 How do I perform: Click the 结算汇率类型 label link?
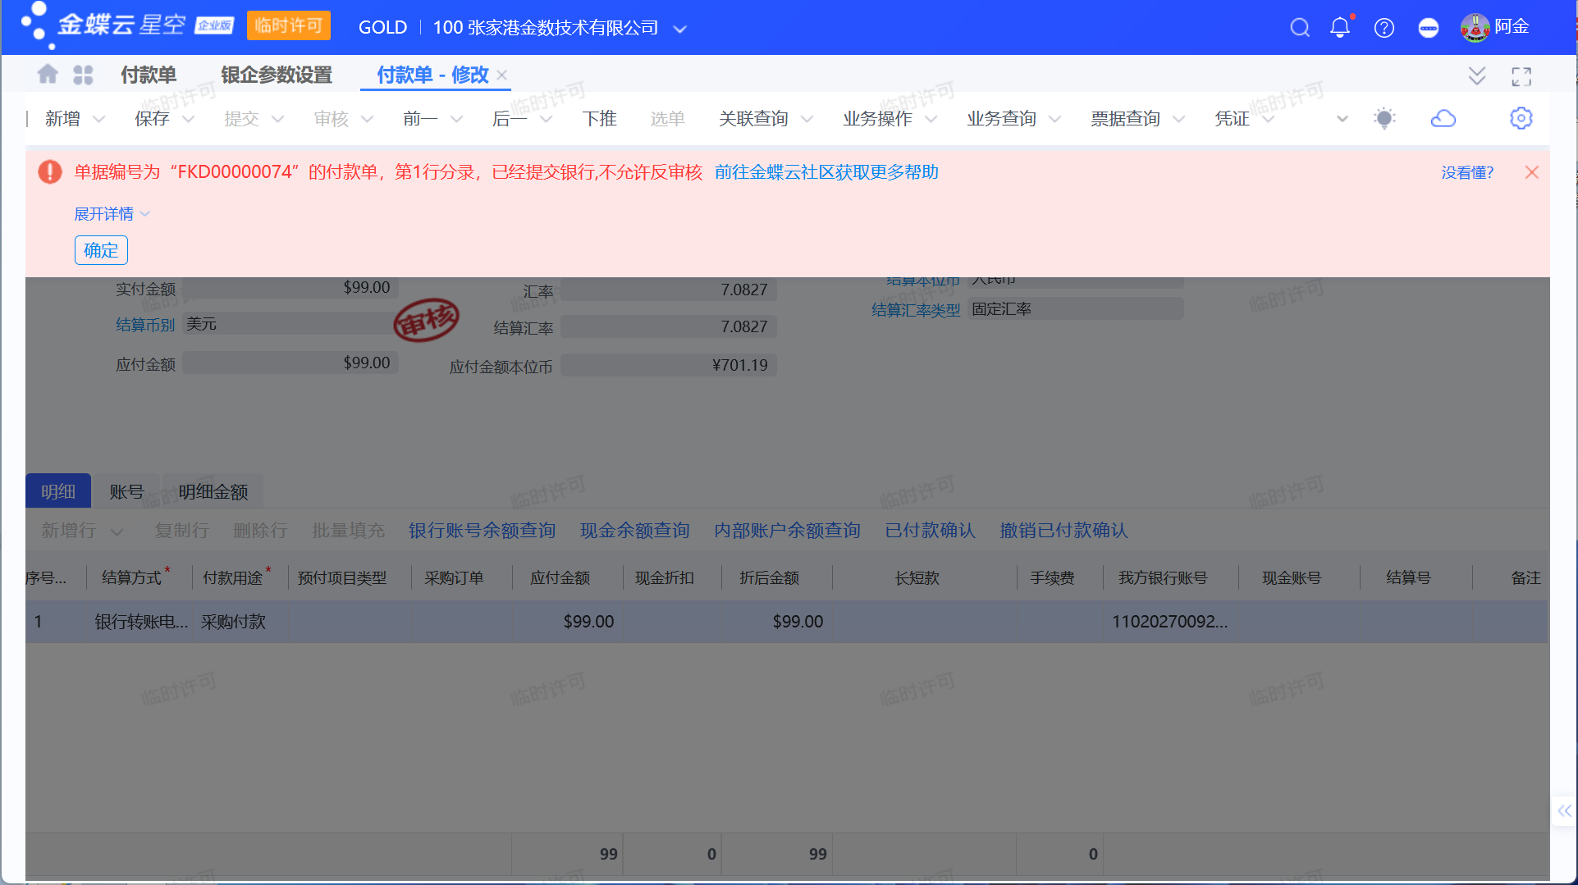click(x=916, y=310)
